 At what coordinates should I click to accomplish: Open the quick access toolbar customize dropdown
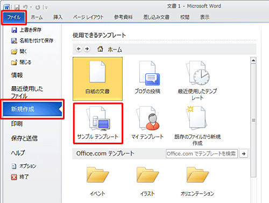(x=46, y=8)
